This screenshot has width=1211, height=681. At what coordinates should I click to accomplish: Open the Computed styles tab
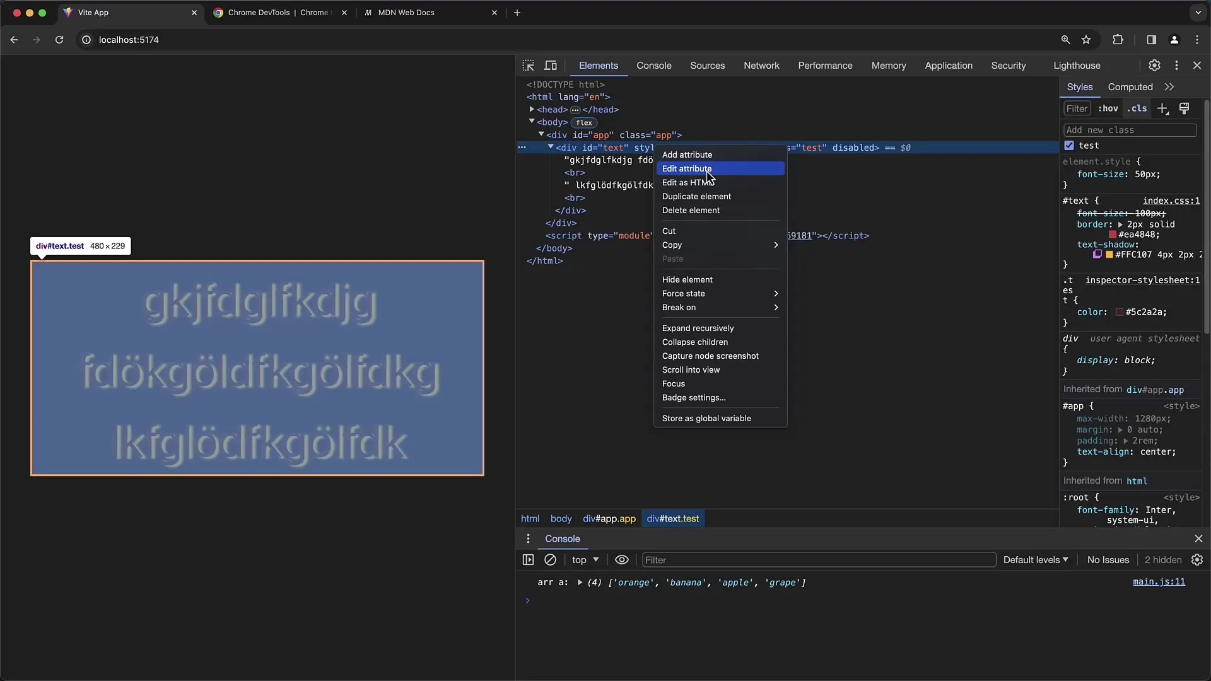coord(1130,87)
